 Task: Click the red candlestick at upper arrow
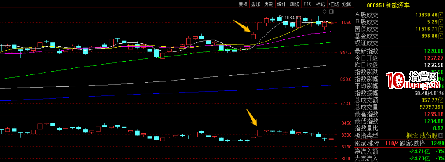coord(253,36)
